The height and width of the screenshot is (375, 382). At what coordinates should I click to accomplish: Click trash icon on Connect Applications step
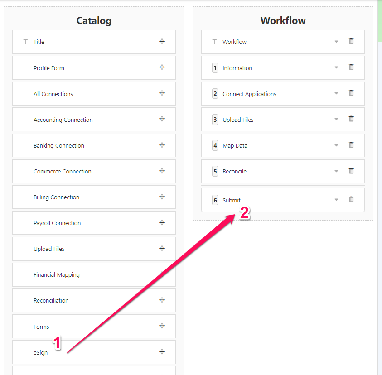(x=351, y=93)
